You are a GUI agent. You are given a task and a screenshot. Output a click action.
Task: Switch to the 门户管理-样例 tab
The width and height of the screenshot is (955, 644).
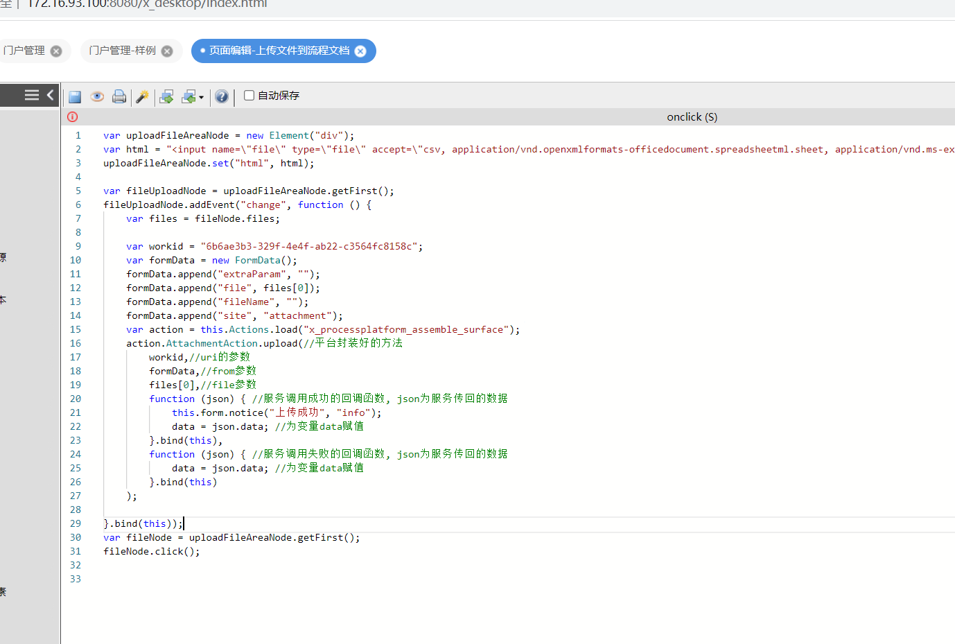[x=123, y=51]
